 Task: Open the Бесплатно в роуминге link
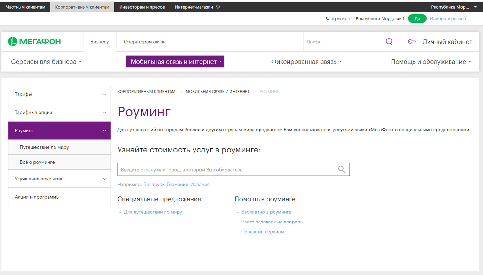point(266,212)
